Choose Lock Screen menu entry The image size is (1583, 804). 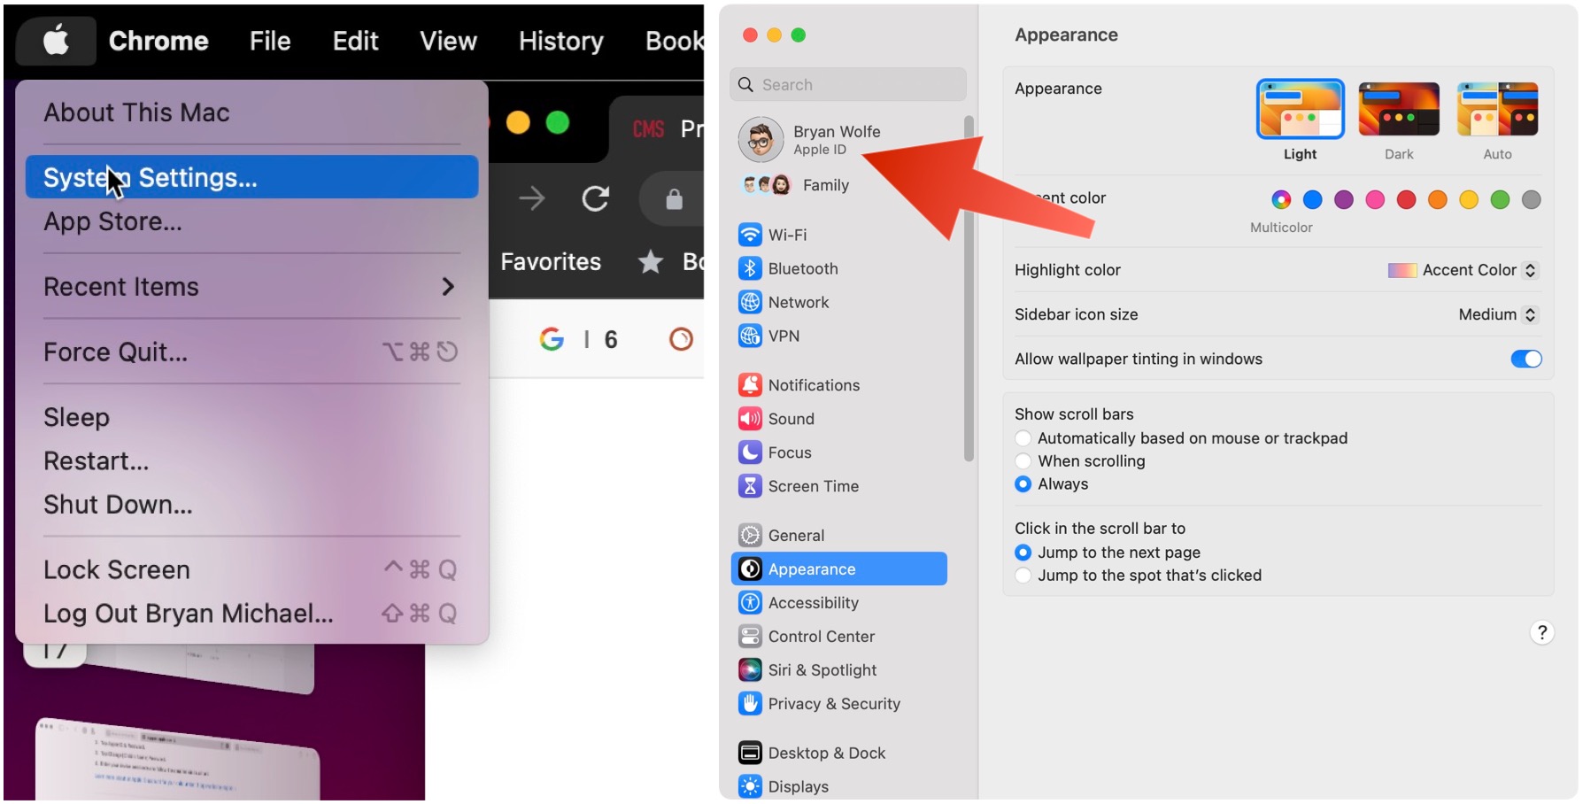pyautogui.click(x=251, y=569)
